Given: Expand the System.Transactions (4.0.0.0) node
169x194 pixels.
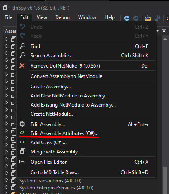Looking at the screenshot, I should (x=7, y=180).
